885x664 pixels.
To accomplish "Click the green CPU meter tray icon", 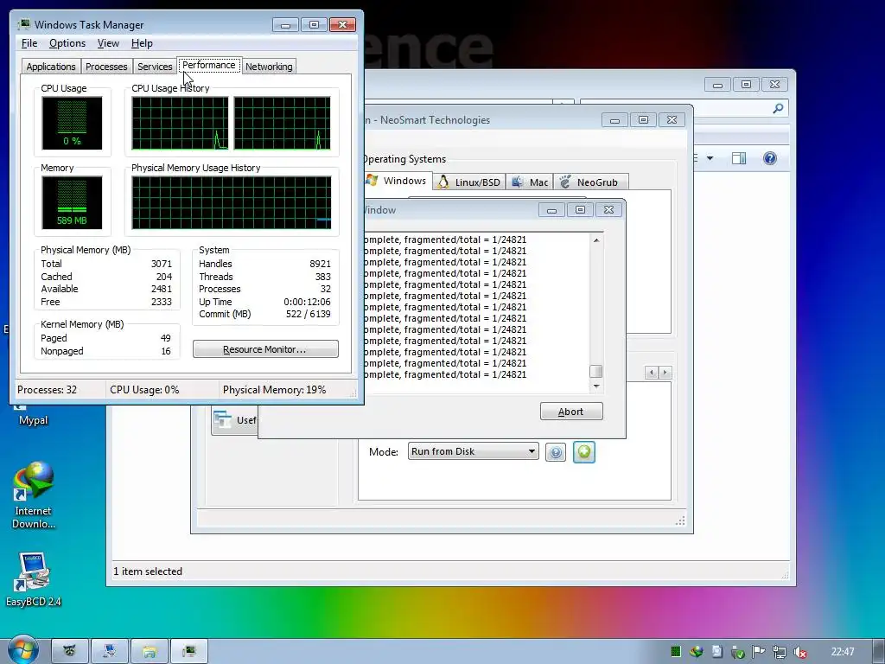I will point(676,652).
